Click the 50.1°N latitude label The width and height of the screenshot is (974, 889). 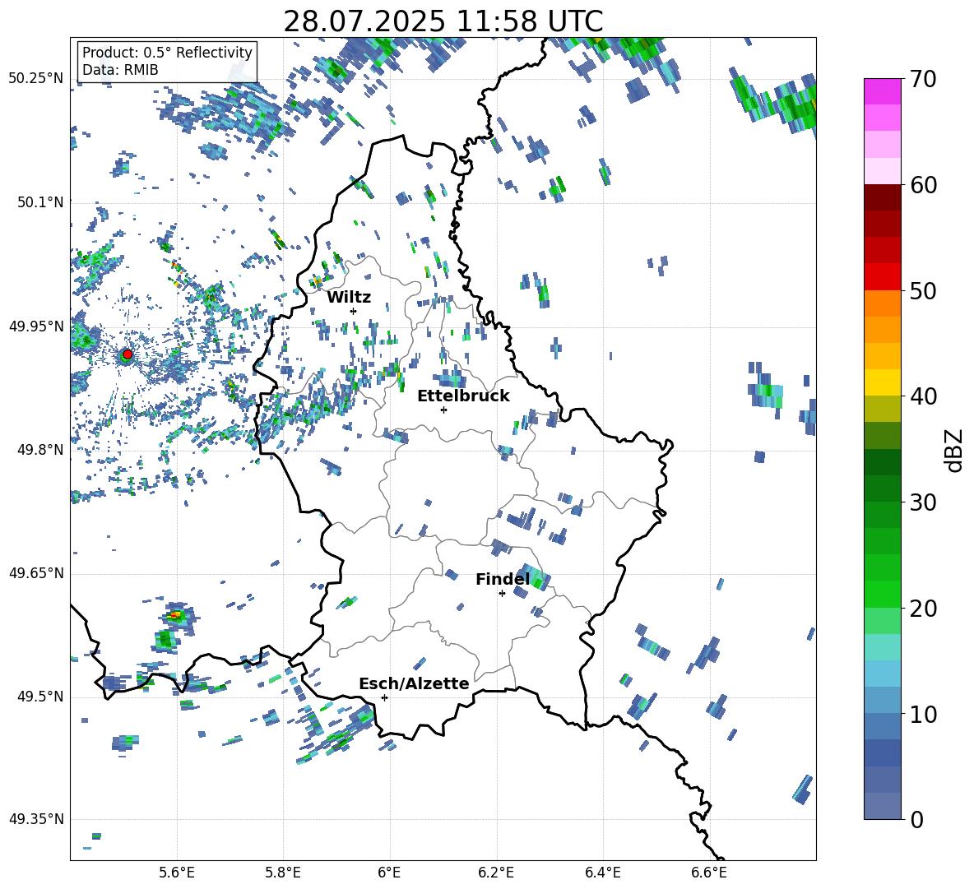coord(40,202)
